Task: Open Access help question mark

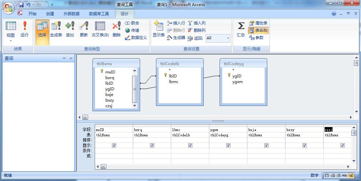Action: coord(334,14)
